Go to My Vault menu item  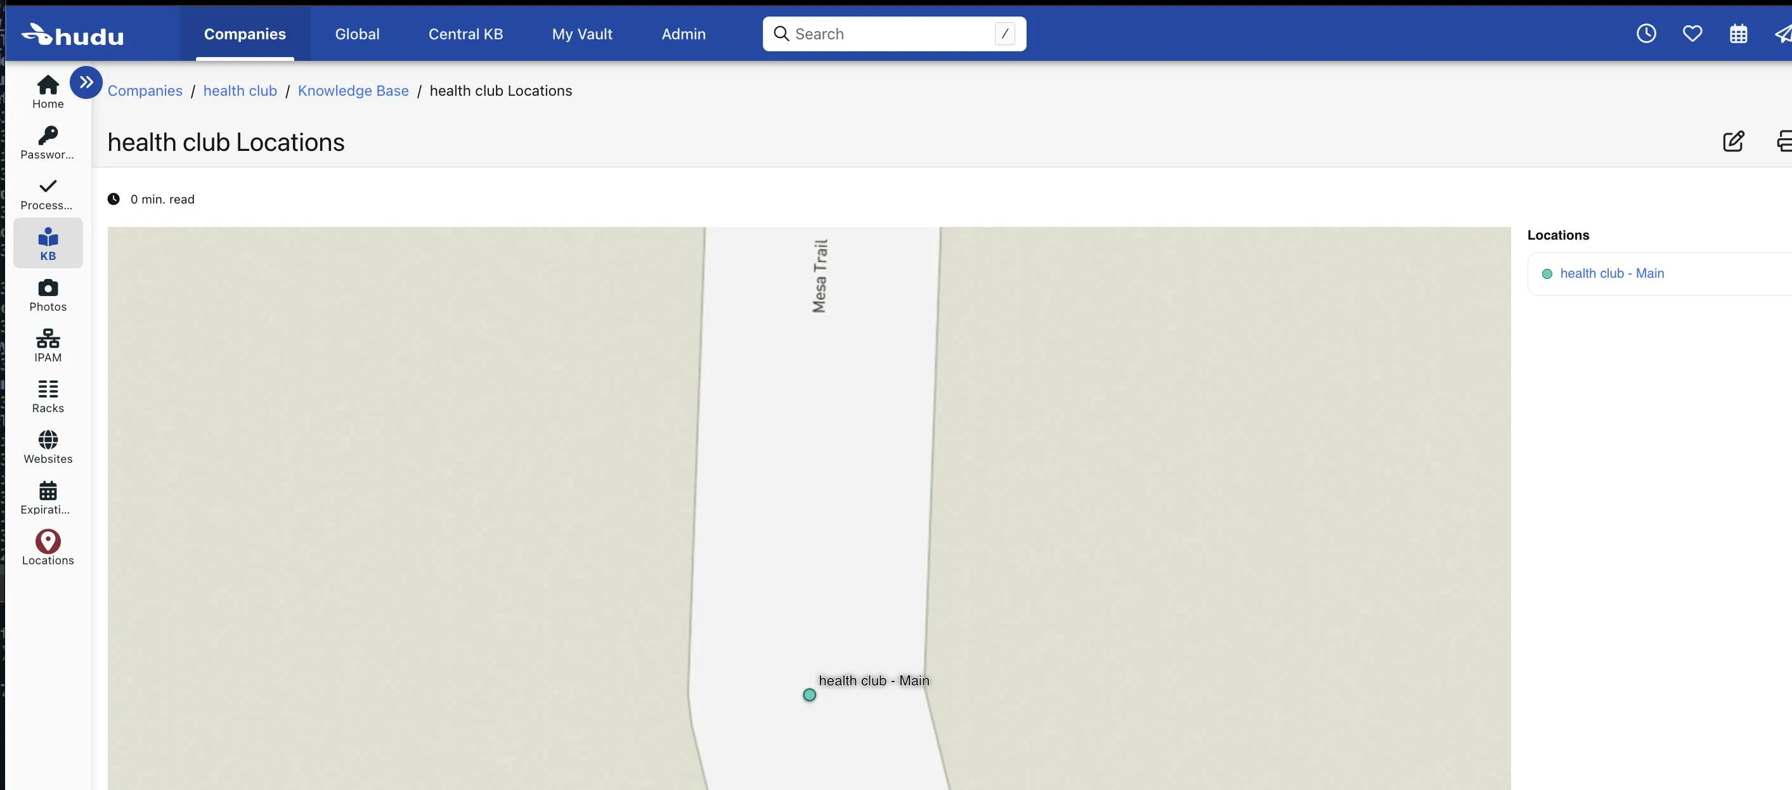[x=581, y=34]
